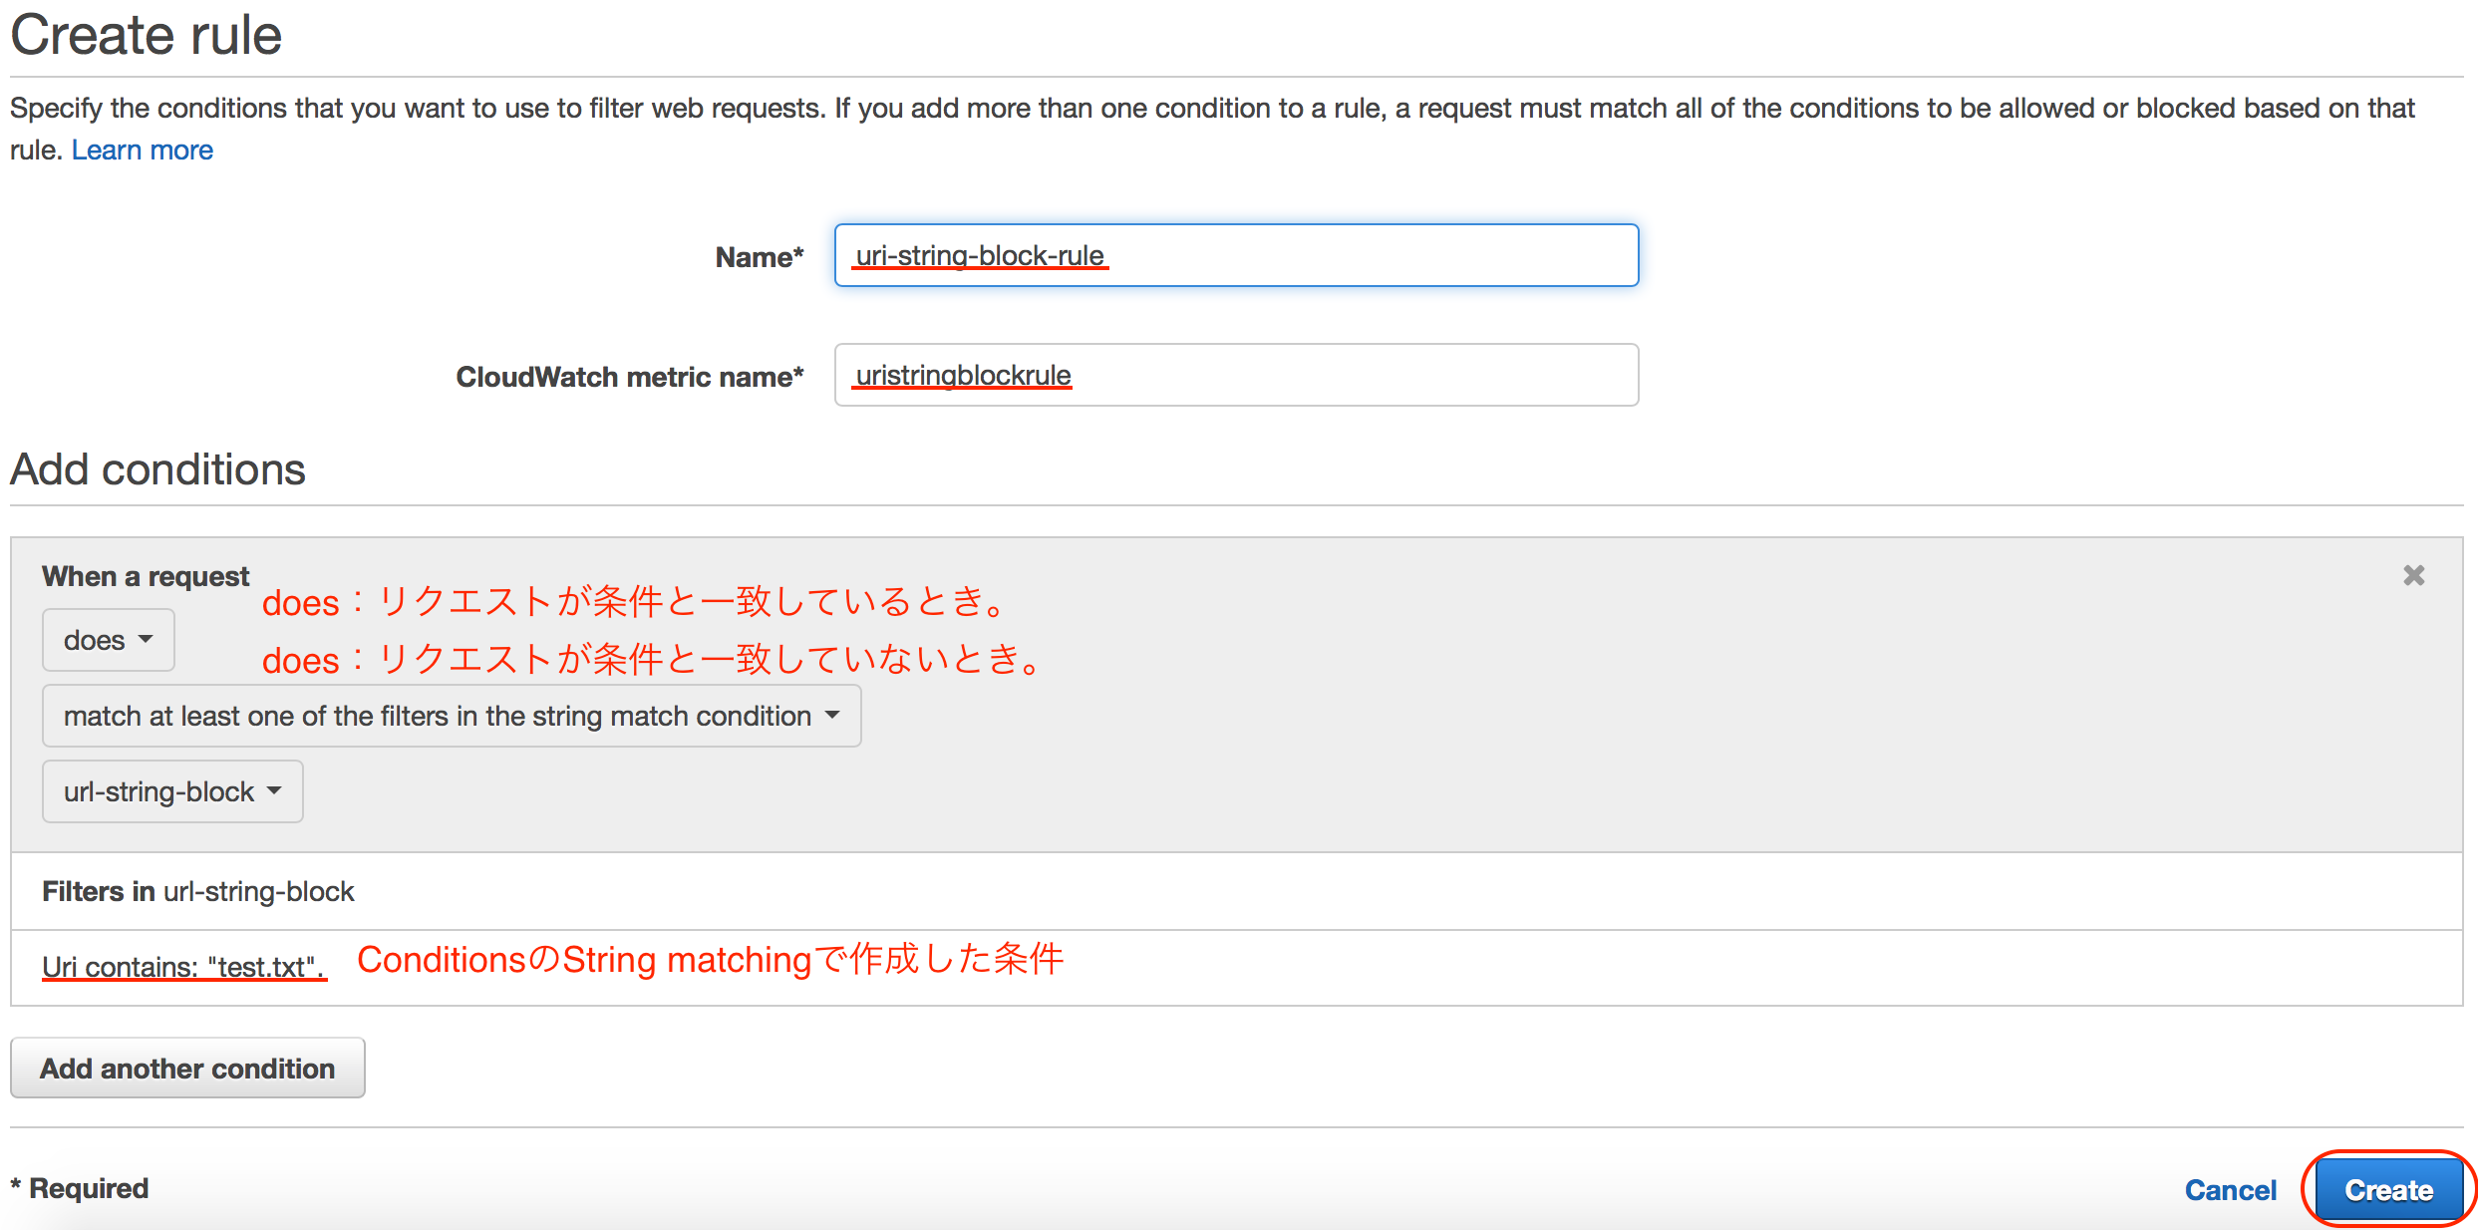Click the Add conditions section heading

tap(156, 468)
